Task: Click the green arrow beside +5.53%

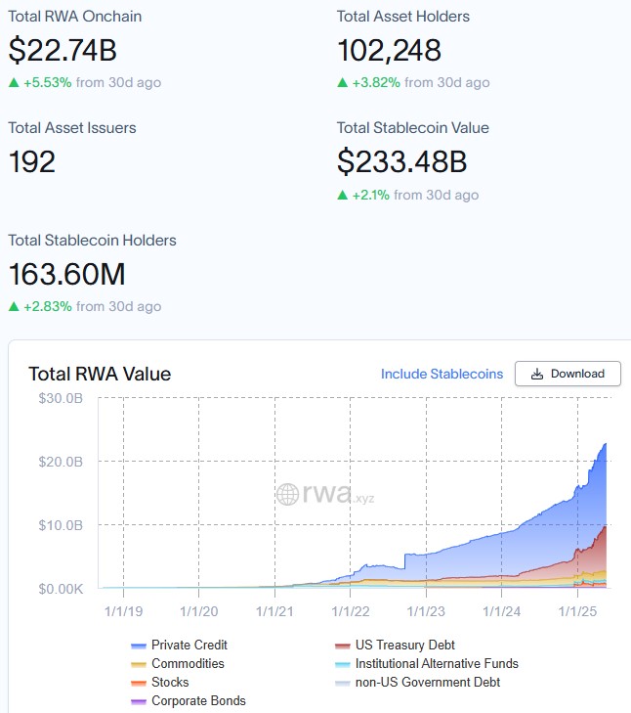Action: (14, 83)
